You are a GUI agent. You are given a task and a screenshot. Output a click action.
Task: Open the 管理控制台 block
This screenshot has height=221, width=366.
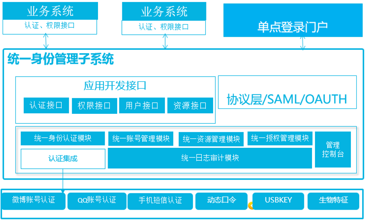333,149
